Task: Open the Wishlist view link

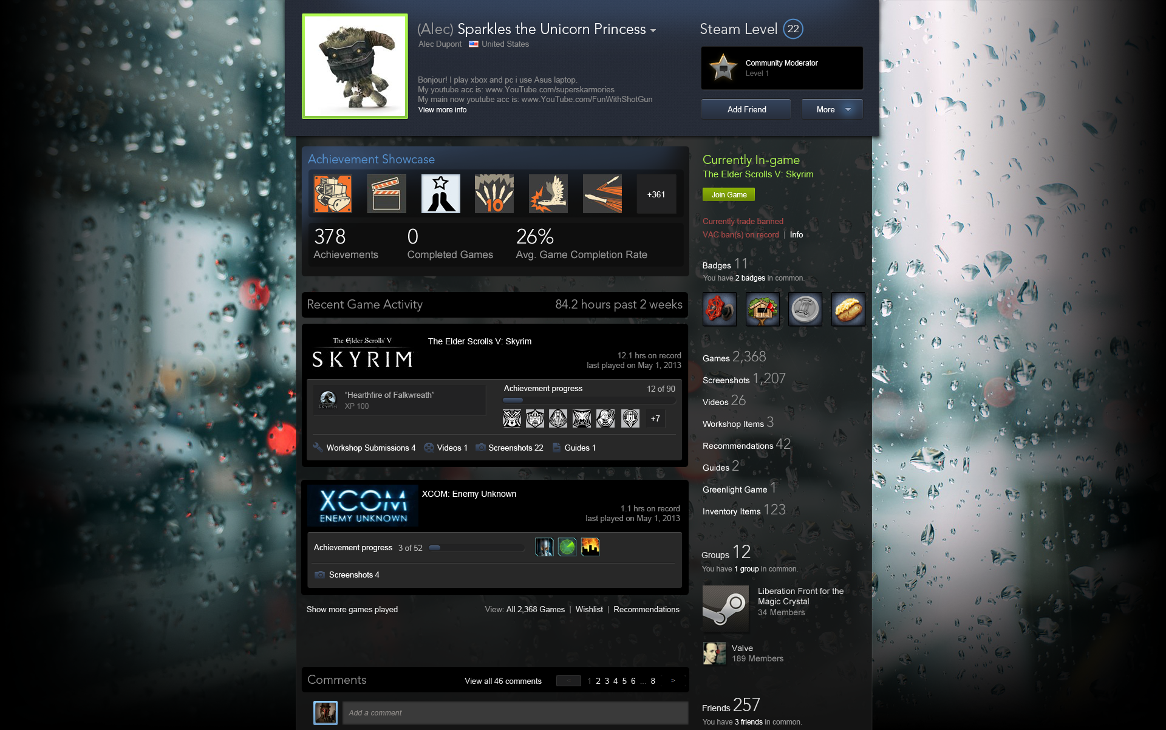Action: tap(589, 609)
